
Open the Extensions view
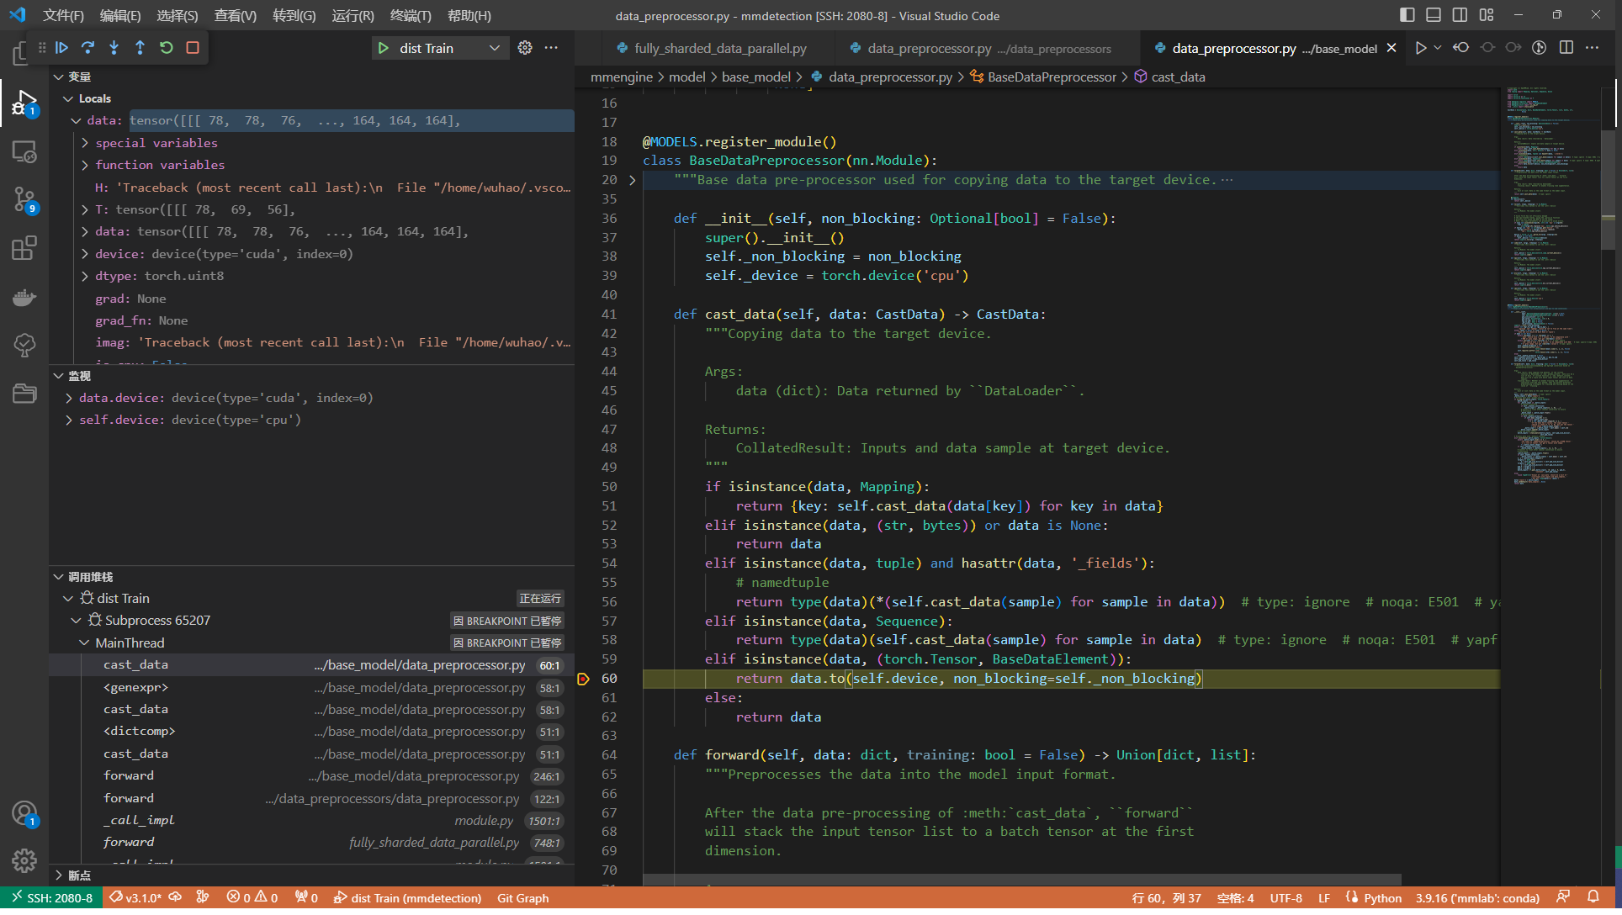tap(24, 248)
